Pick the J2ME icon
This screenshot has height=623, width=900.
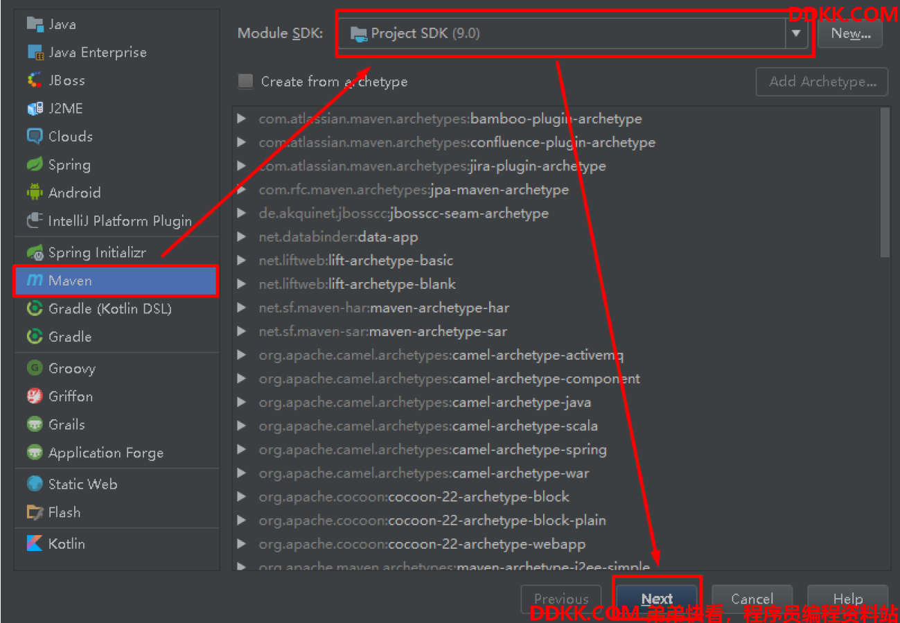[35, 109]
